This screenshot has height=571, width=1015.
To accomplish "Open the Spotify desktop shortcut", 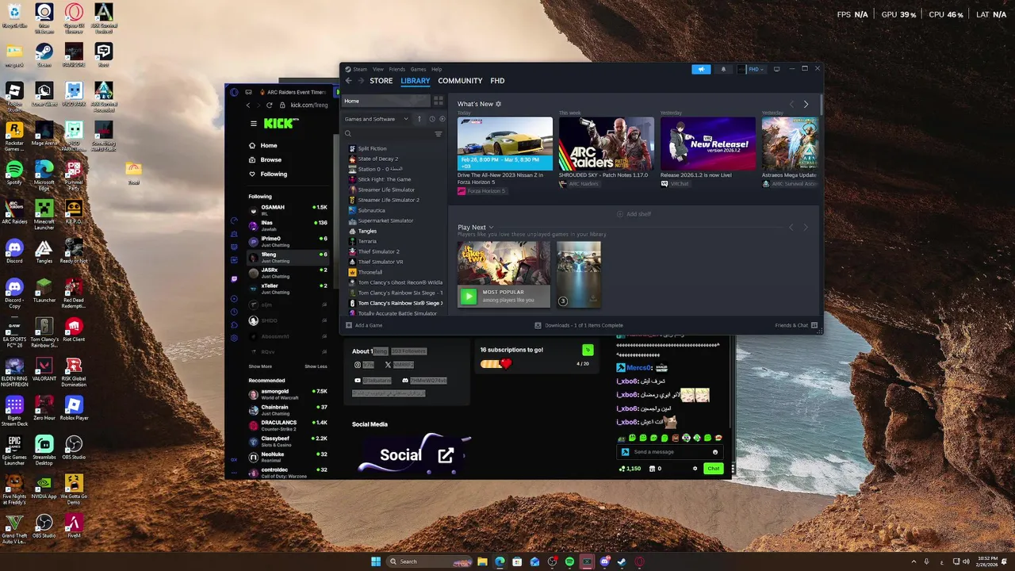I will 14,173.
